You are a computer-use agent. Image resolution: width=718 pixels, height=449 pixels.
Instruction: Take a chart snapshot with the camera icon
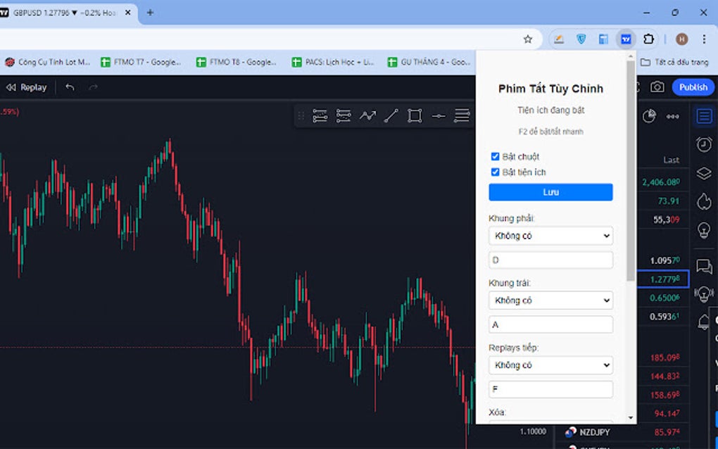point(657,87)
